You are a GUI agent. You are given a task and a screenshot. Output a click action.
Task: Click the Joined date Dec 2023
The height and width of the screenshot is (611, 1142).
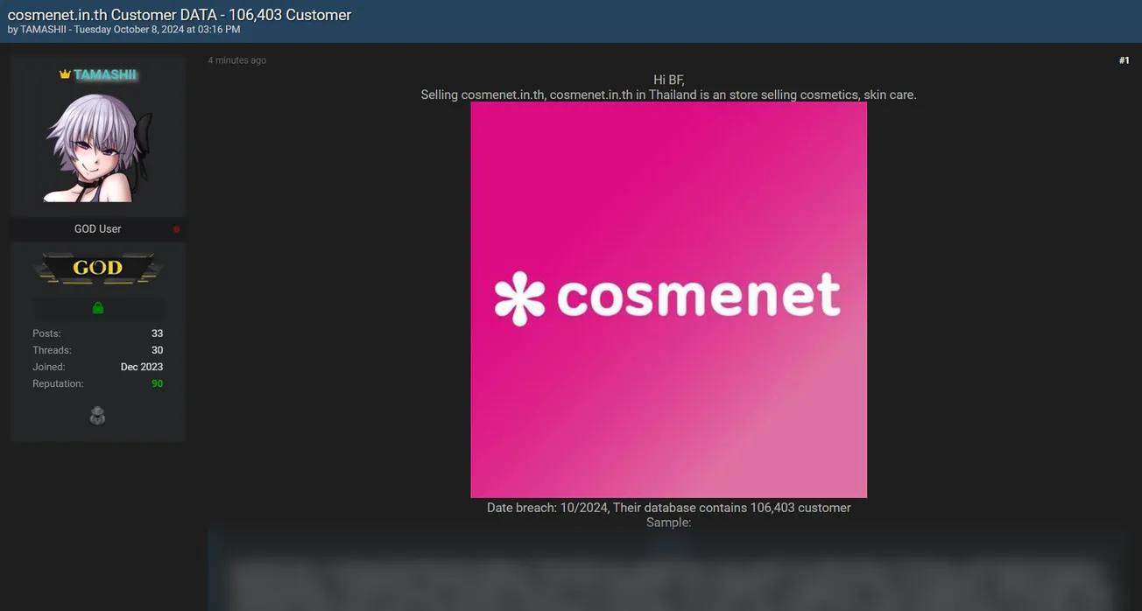[x=142, y=367]
